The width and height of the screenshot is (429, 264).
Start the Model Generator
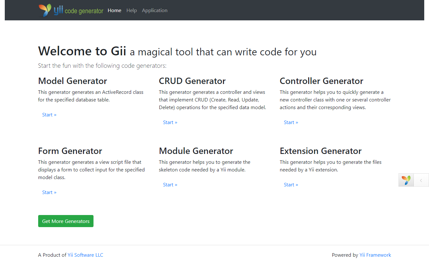(x=49, y=115)
